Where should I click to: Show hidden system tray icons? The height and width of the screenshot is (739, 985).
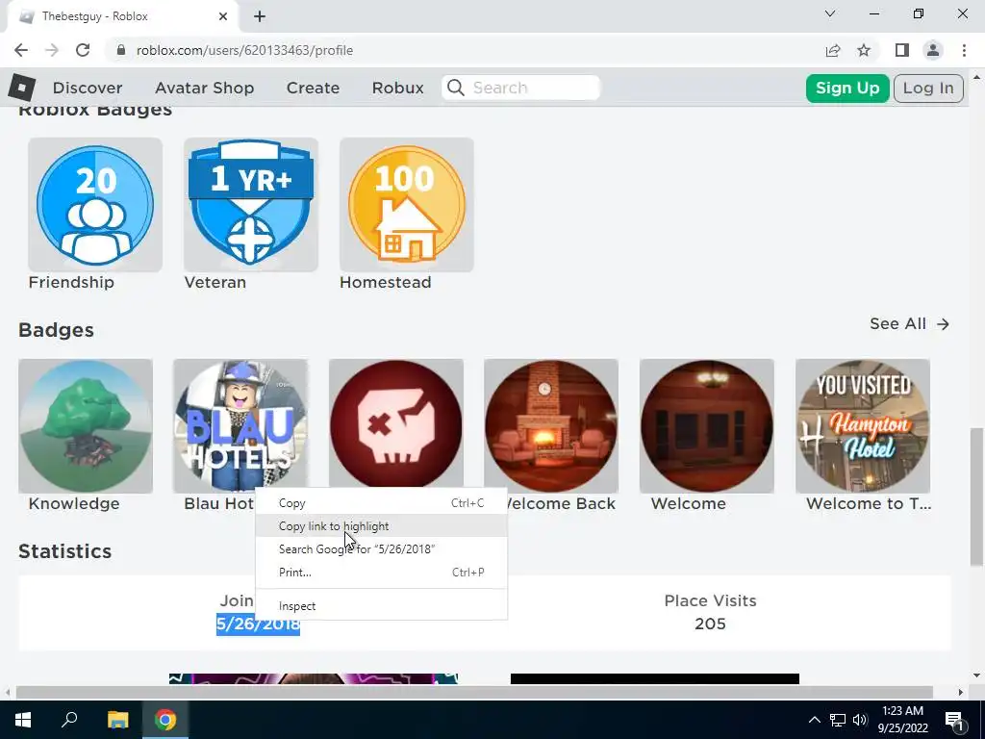point(814,720)
